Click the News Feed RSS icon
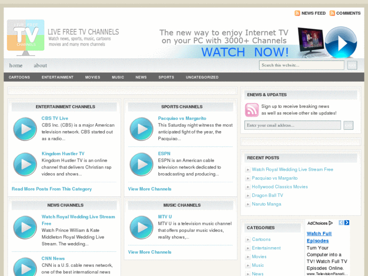Viewport: 368px width, 276px height. coord(297,13)
